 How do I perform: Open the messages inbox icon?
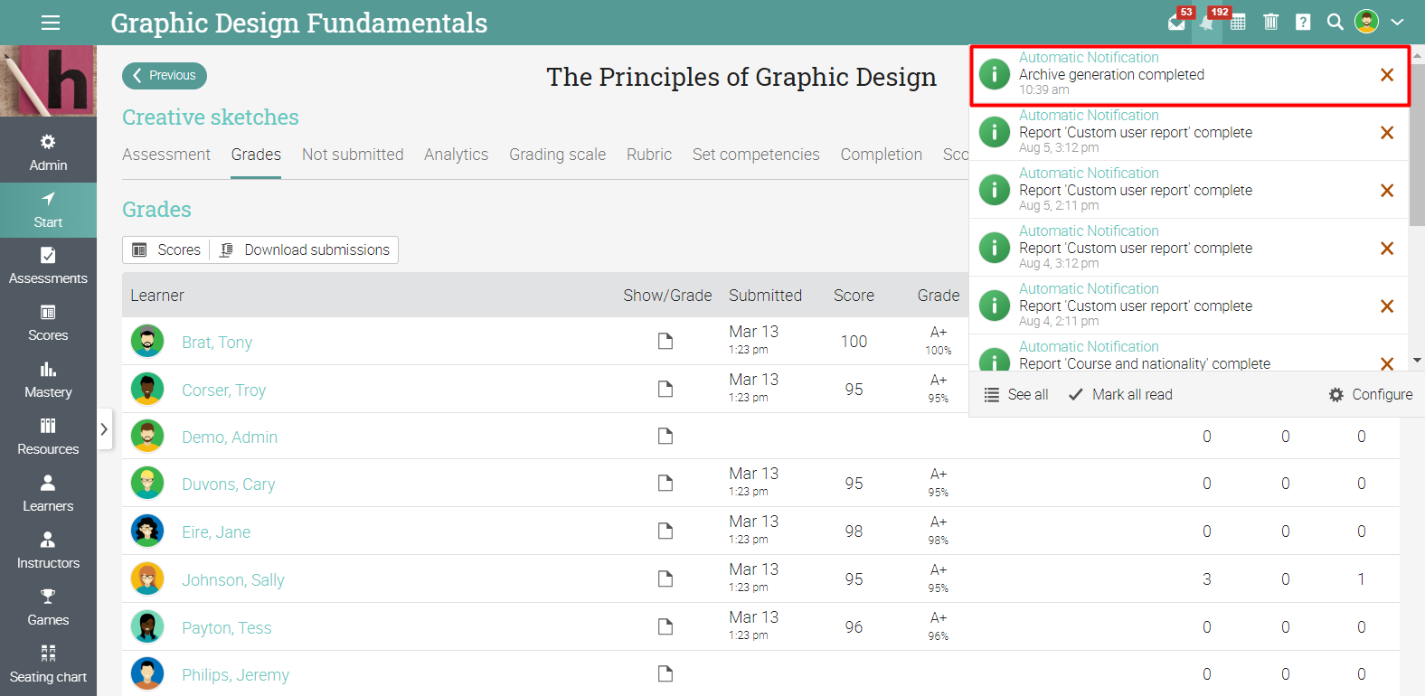tap(1176, 23)
